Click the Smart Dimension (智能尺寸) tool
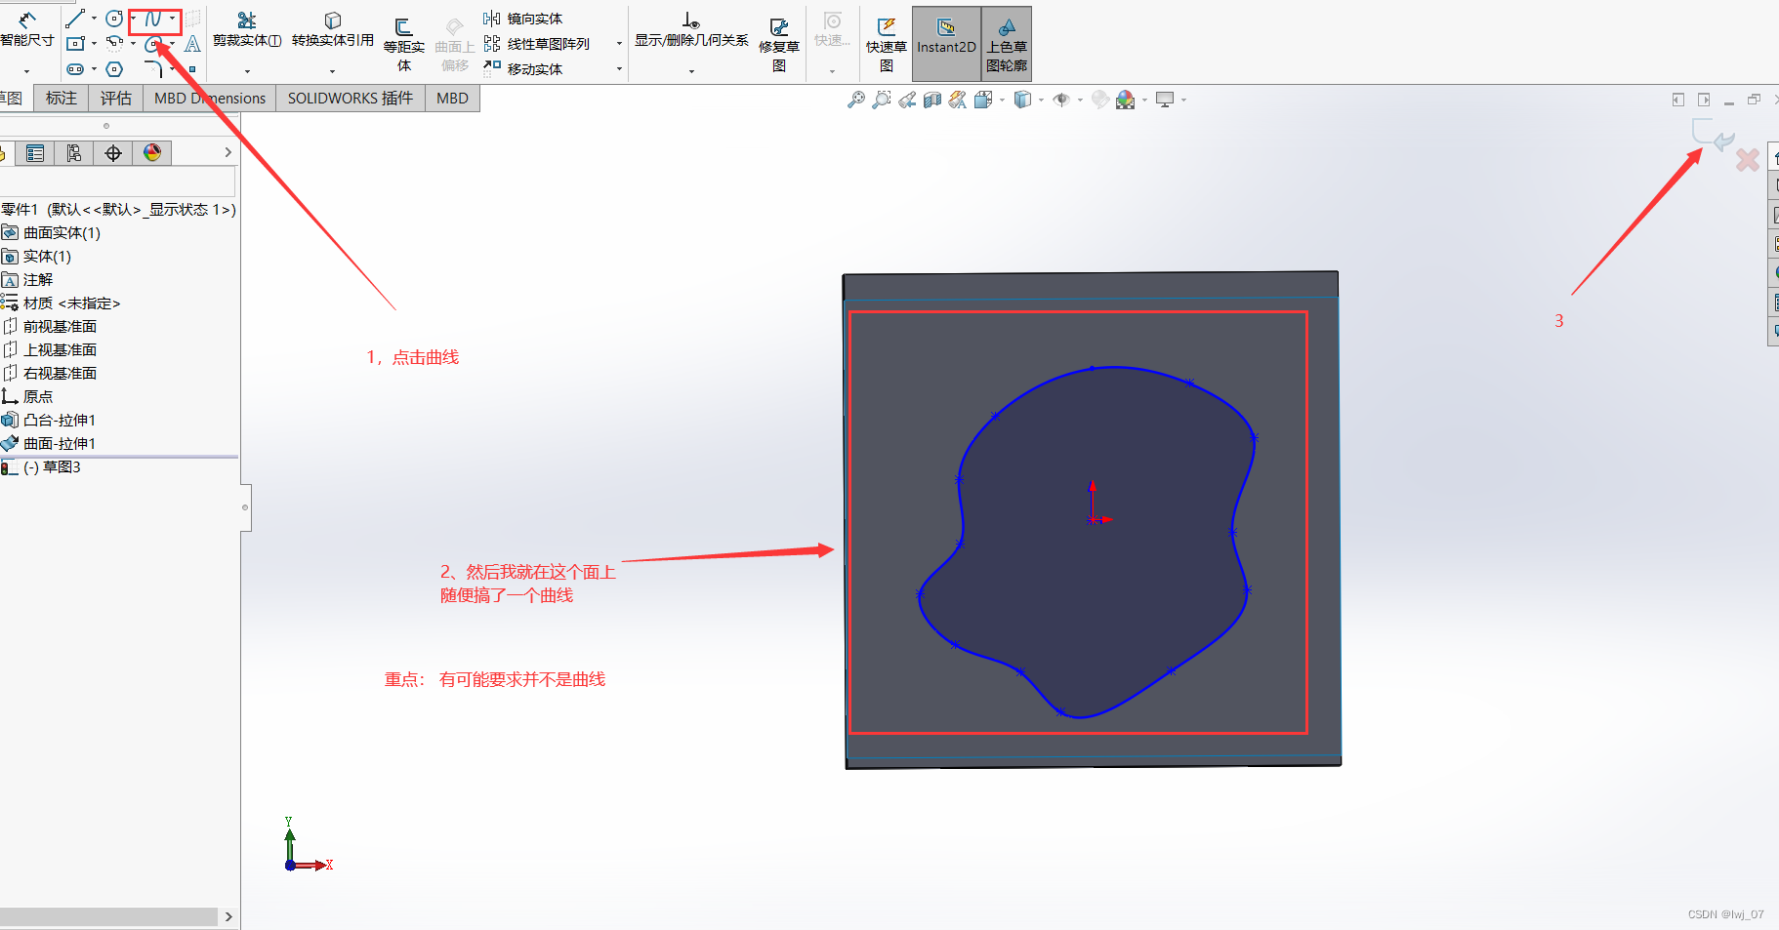The height and width of the screenshot is (930, 1779). pos(27,29)
